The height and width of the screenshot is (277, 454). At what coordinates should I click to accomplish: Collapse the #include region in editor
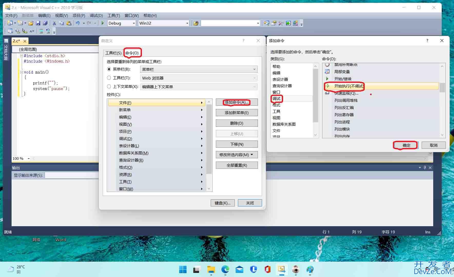pos(22,56)
